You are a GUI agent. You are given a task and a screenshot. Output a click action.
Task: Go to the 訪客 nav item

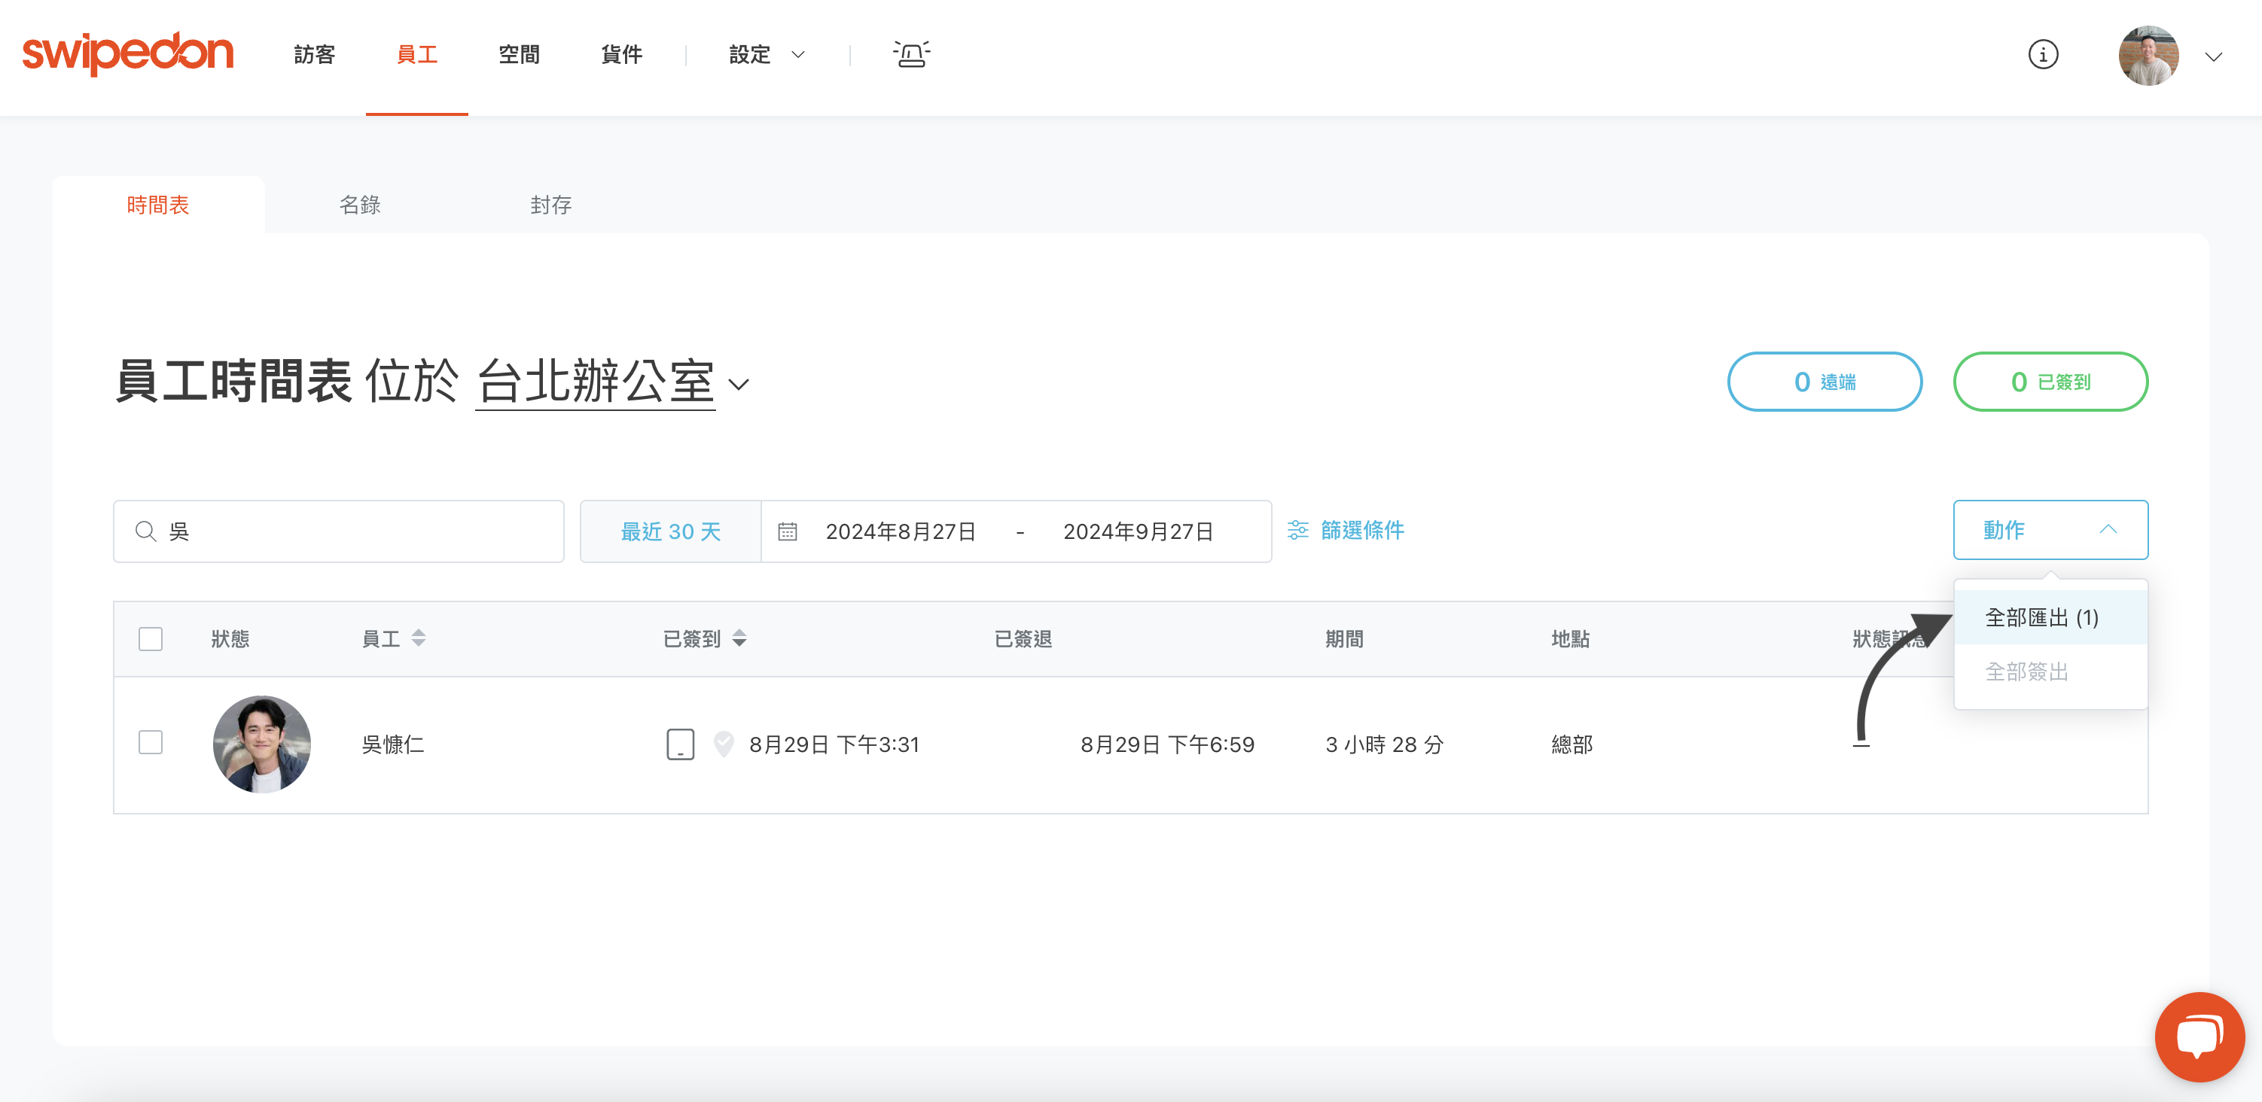pos(314,54)
